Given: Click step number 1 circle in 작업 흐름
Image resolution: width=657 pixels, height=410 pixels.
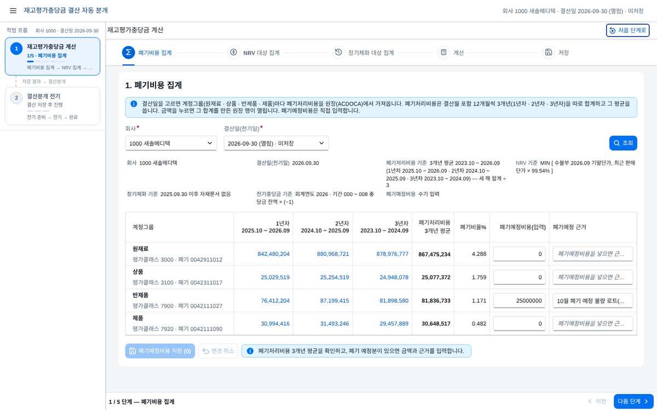Looking at the screenshot, I should (x=16, y=49).
